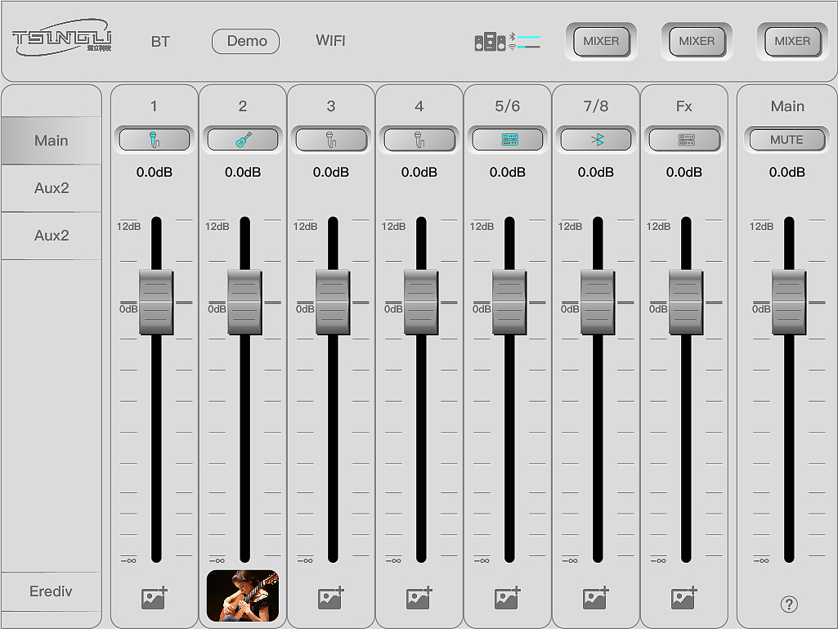The image size is (838, 629).
Task: Click channel 3 microphone icon button
Action: pos(331,140)
